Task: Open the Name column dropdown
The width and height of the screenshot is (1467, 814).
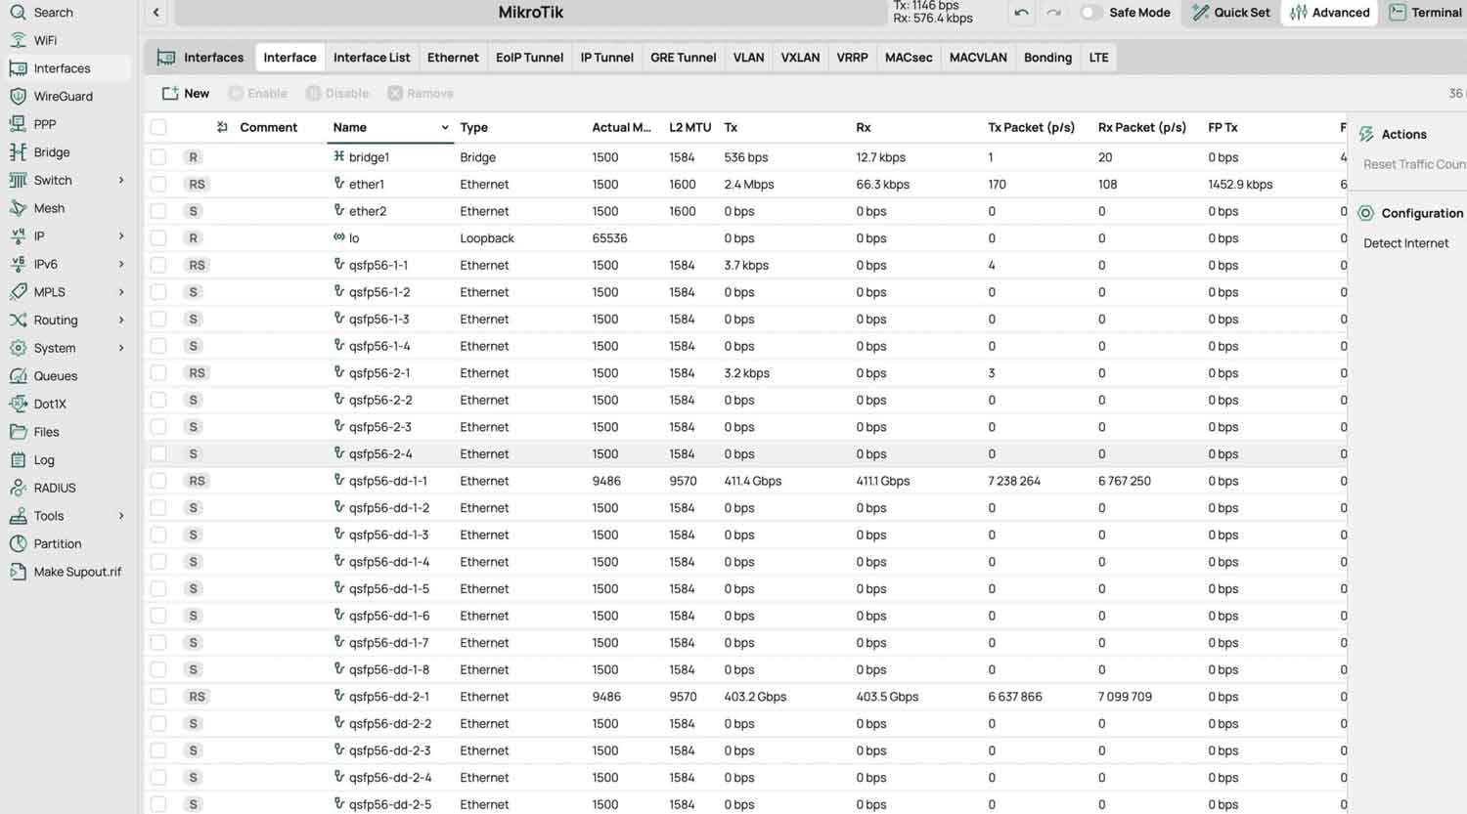Action: pyautogui.click(x=445, y=127)
